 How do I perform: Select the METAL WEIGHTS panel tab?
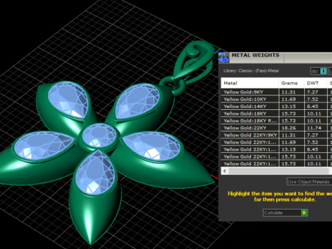tap(255, 55)
